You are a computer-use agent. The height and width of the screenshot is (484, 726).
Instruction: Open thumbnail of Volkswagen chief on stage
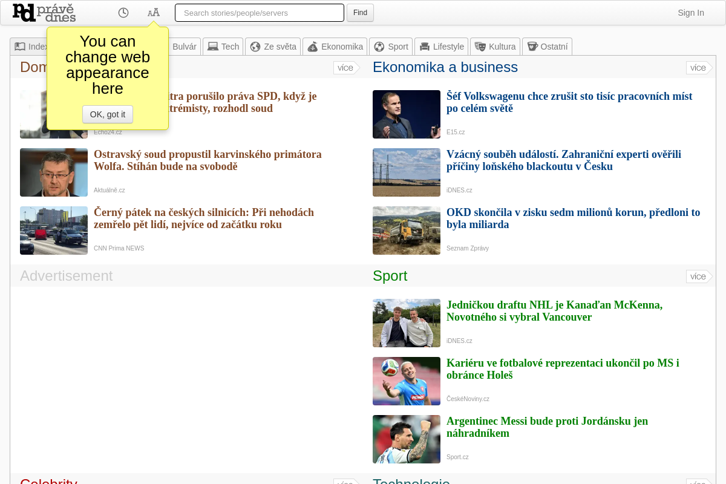tap(407, 114)
